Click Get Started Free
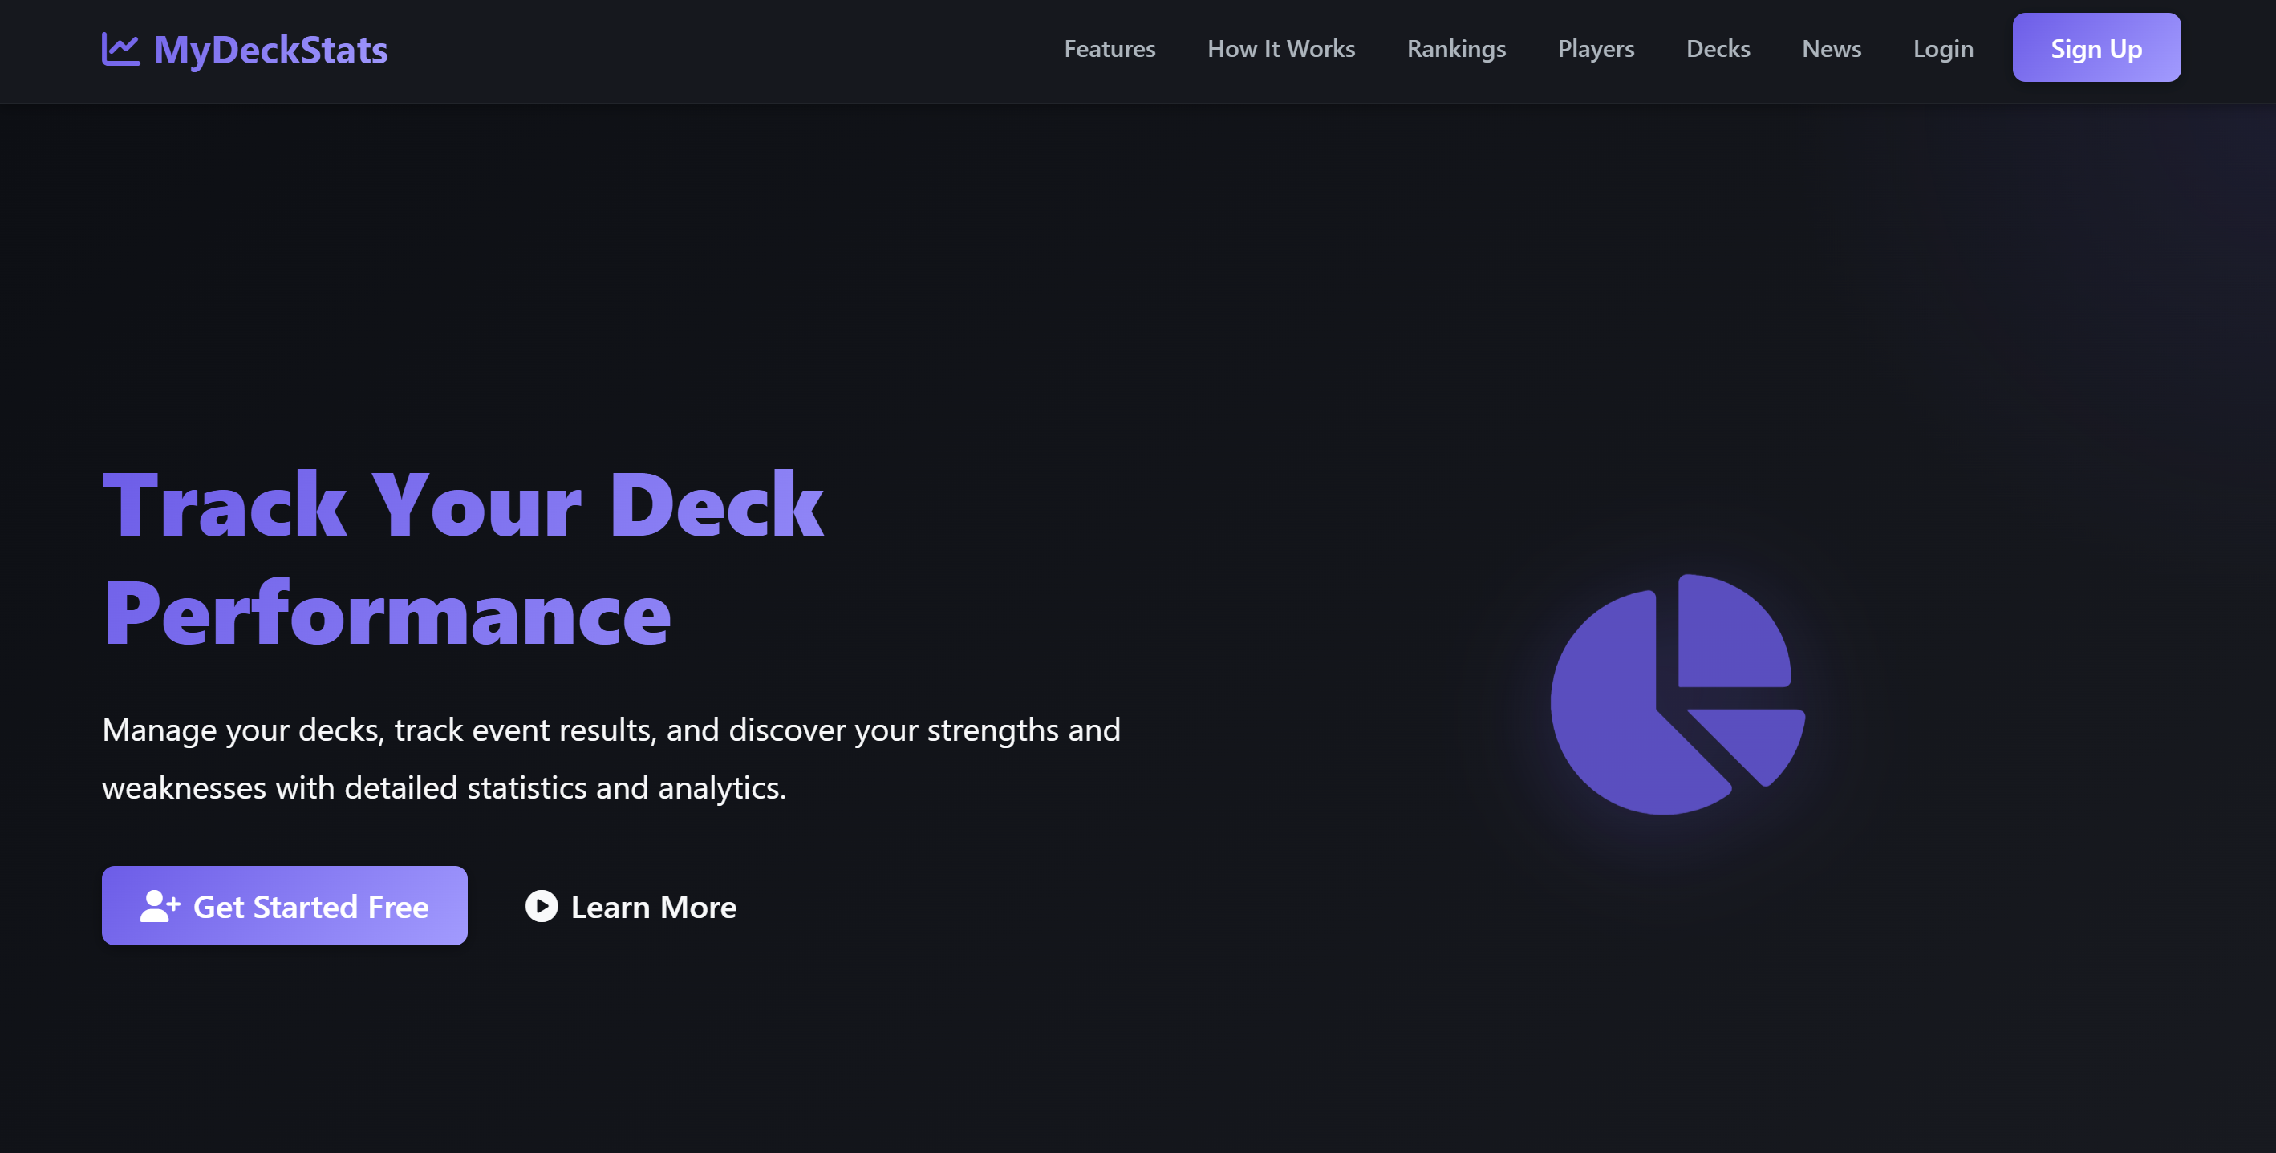2276x1153 pixels. pyautogui.click(x=285, y=906)
